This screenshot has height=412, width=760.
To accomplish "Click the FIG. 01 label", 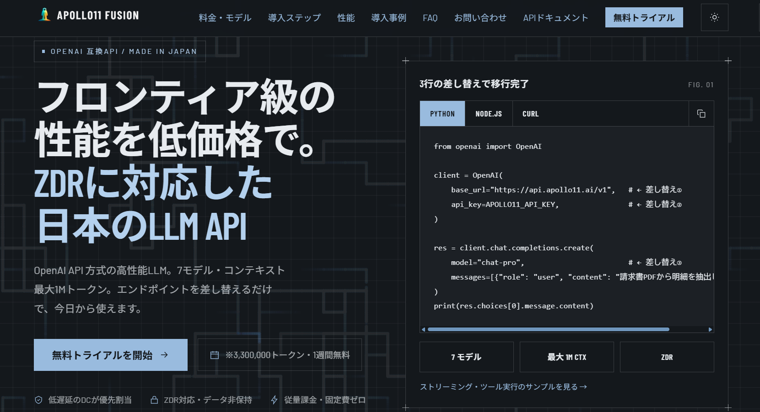I will point(701,85).
